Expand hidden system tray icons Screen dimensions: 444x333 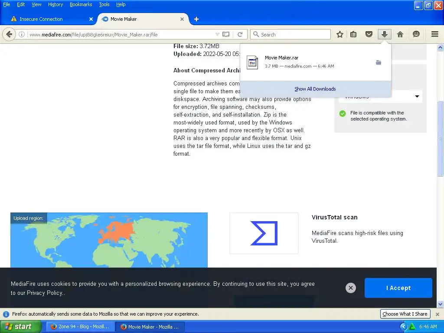(403, 327)
